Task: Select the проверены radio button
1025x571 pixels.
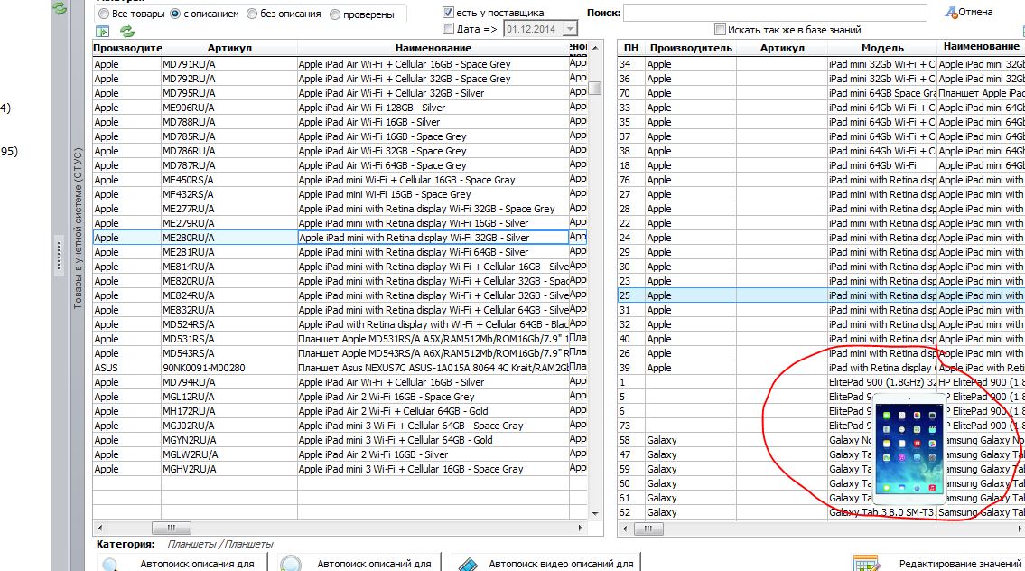Action: tap(335, 14)
